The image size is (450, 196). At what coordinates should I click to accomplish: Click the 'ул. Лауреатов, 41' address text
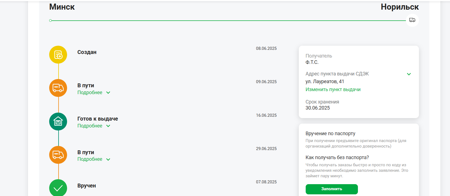[325, 81]
